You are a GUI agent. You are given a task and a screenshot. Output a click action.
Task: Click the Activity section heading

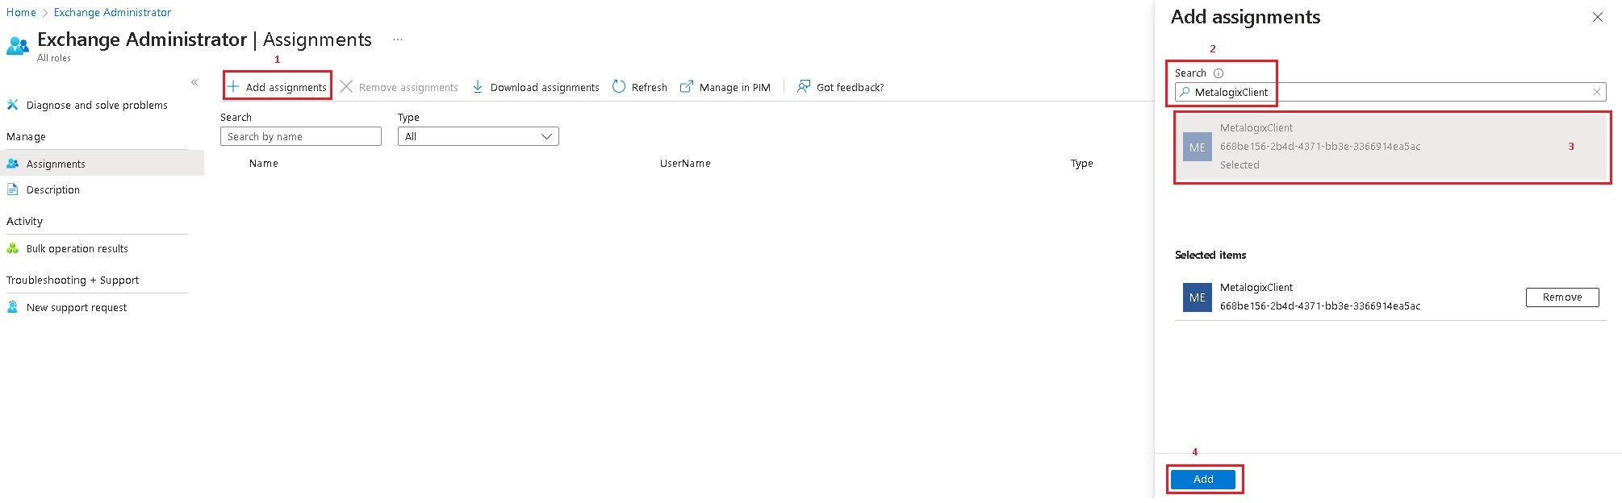click(x=24, y=221)
